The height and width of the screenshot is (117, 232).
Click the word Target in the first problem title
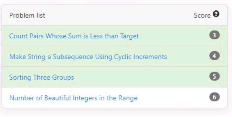tap(130, 36)
